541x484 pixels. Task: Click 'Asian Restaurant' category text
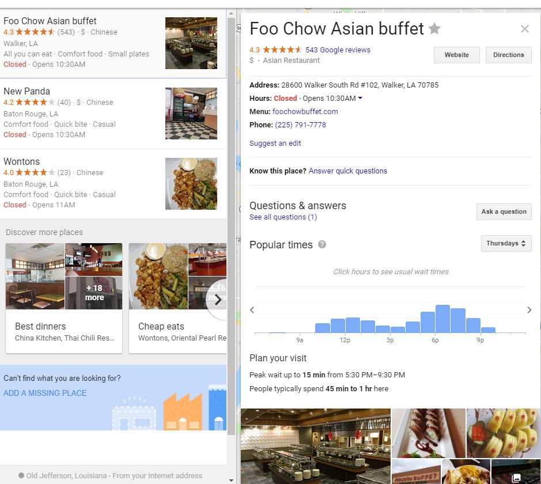click(291, 60)
